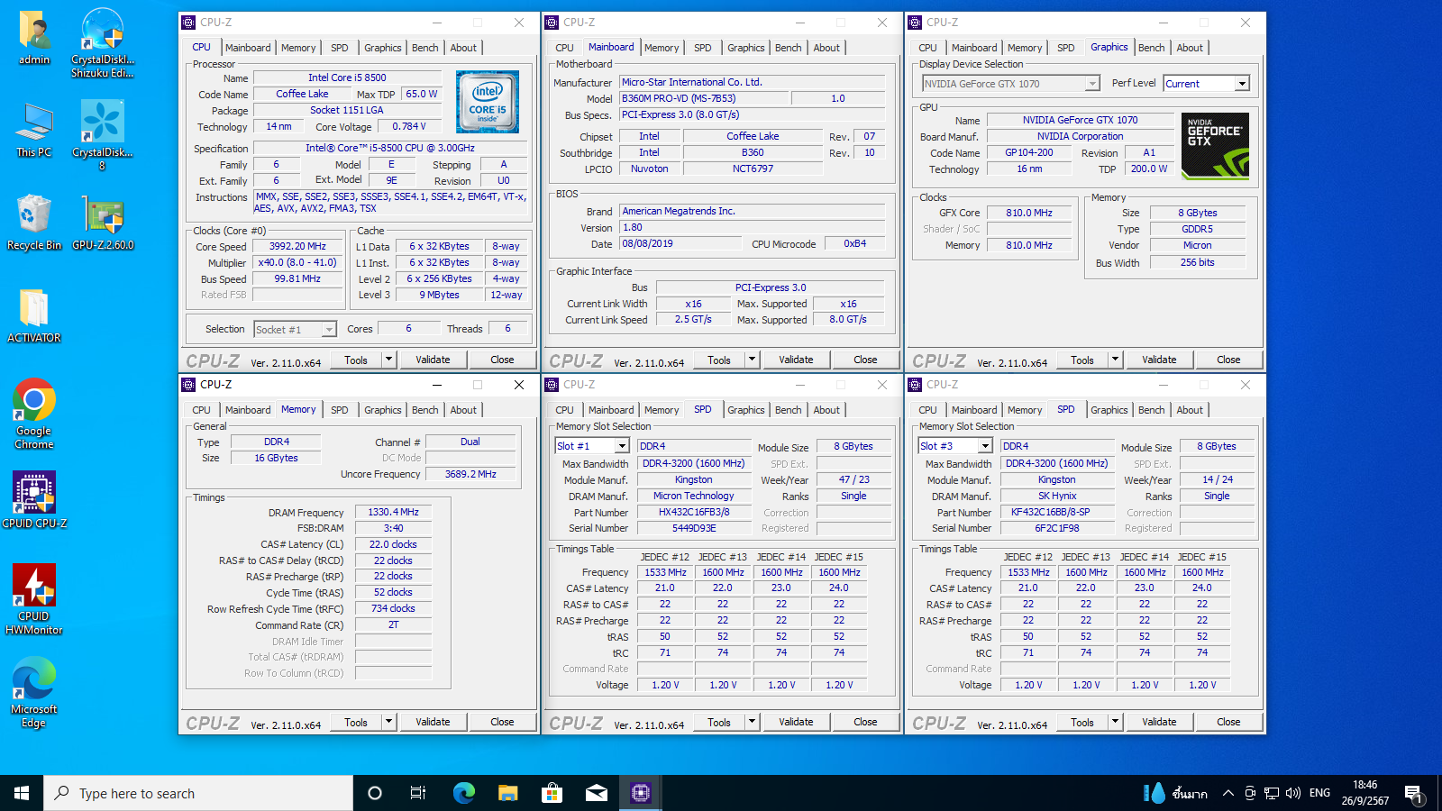
Task: Click Validate in the Memory tab window
Action: pyautogui.click(x=433, y=722)
